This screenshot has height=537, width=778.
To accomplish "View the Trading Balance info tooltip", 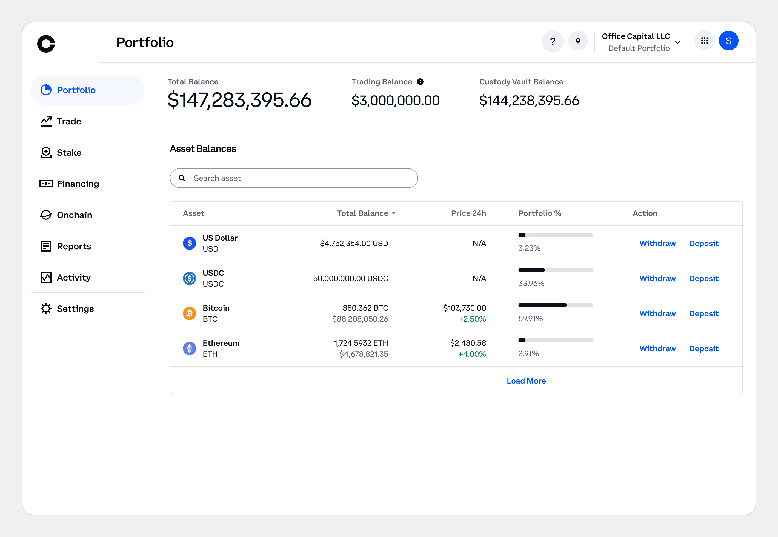I will (421, 81).
